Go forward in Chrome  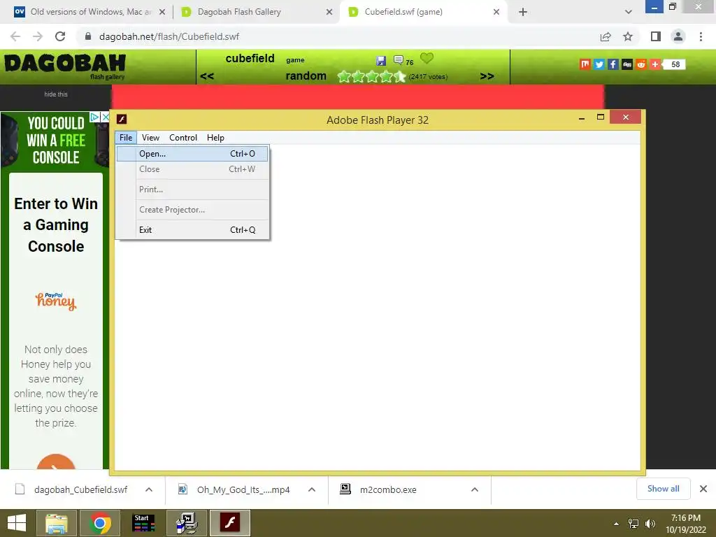click(x=38, y=36)
